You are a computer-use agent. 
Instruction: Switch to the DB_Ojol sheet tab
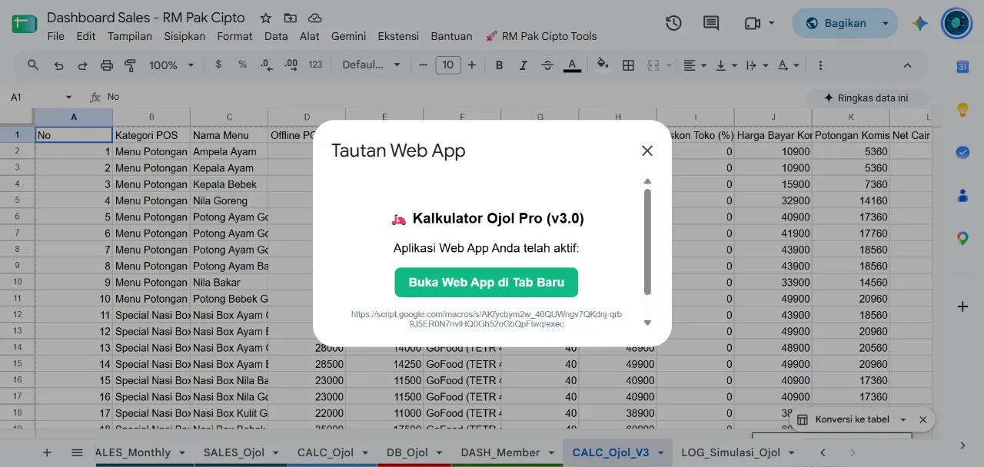407,452
